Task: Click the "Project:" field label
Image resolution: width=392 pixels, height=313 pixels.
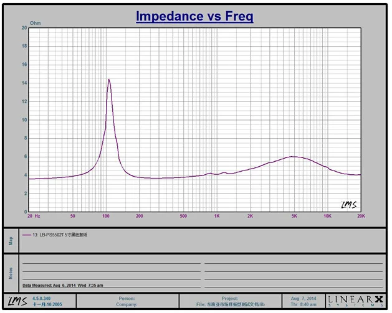Action: pos(230,299)
